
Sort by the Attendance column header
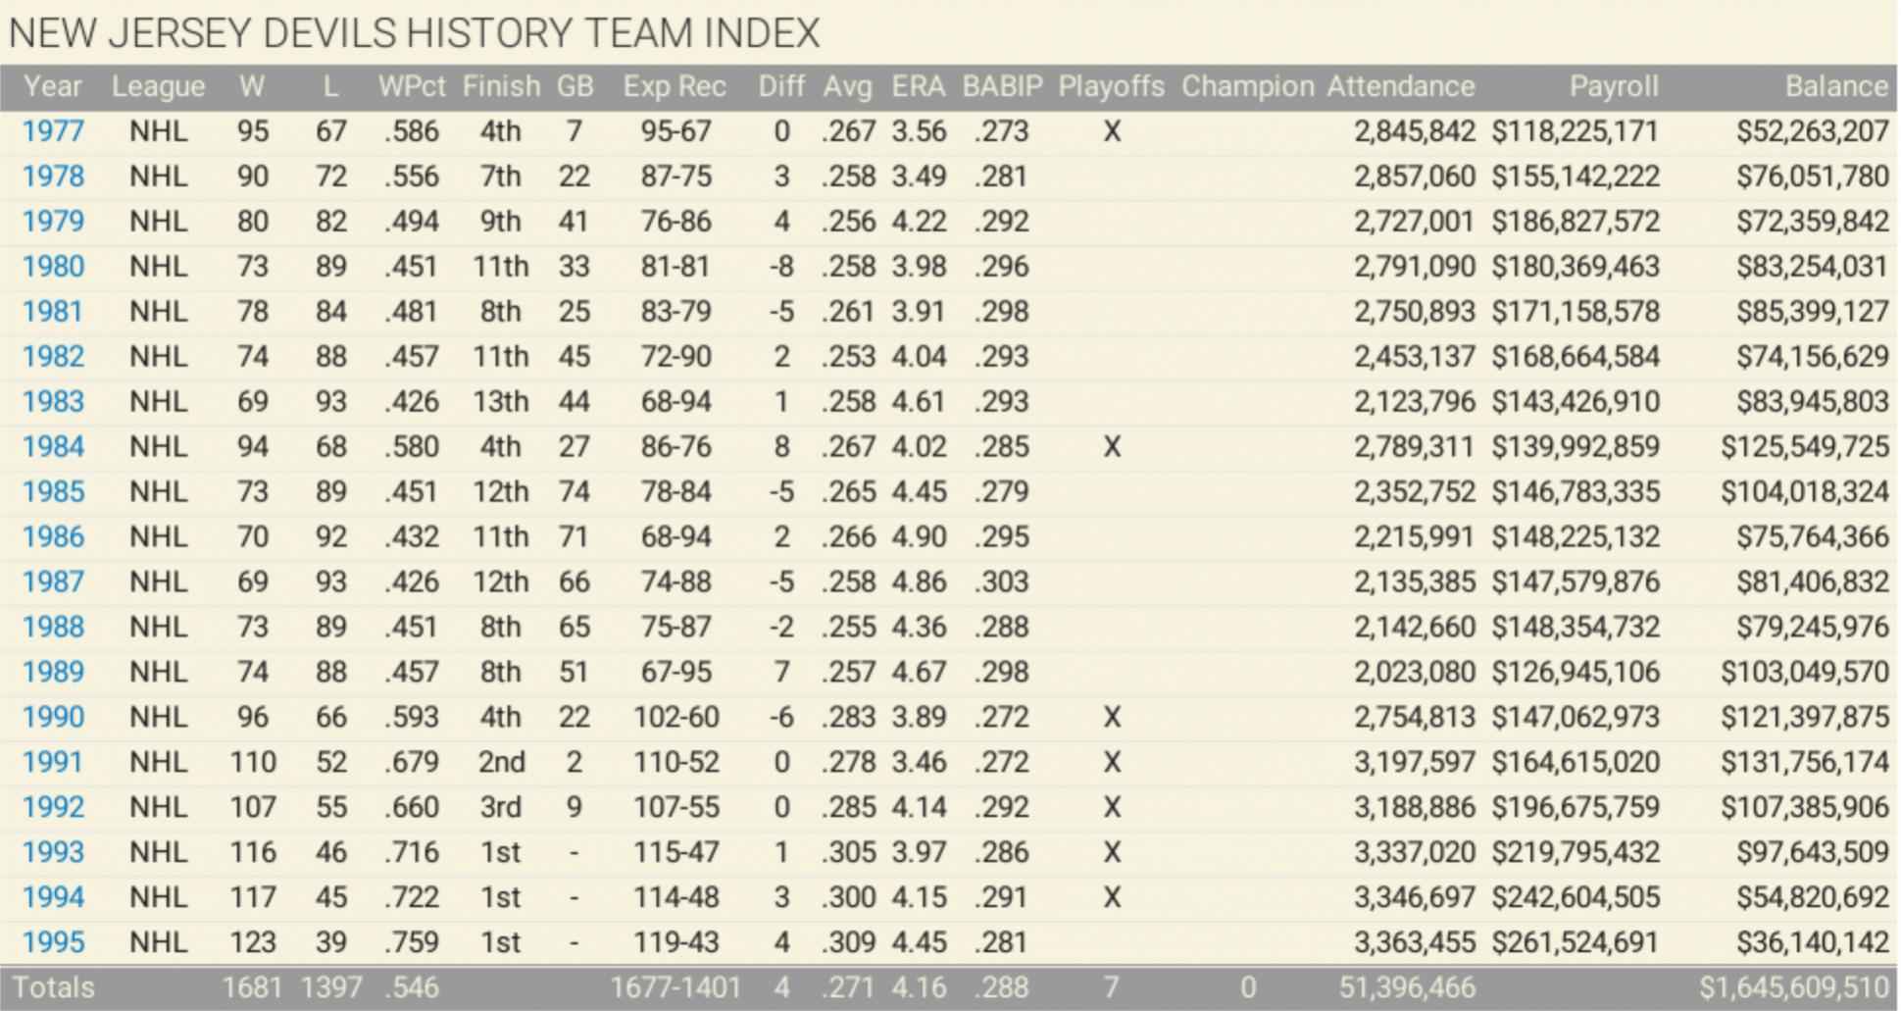click(1401, 87)
